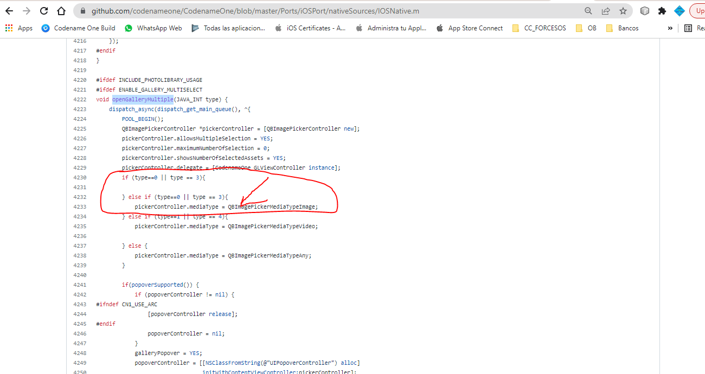The width and height of the screenshot is (705, 374).
Task: Click the popoverSupported() condition text
Action: (163, 285)
